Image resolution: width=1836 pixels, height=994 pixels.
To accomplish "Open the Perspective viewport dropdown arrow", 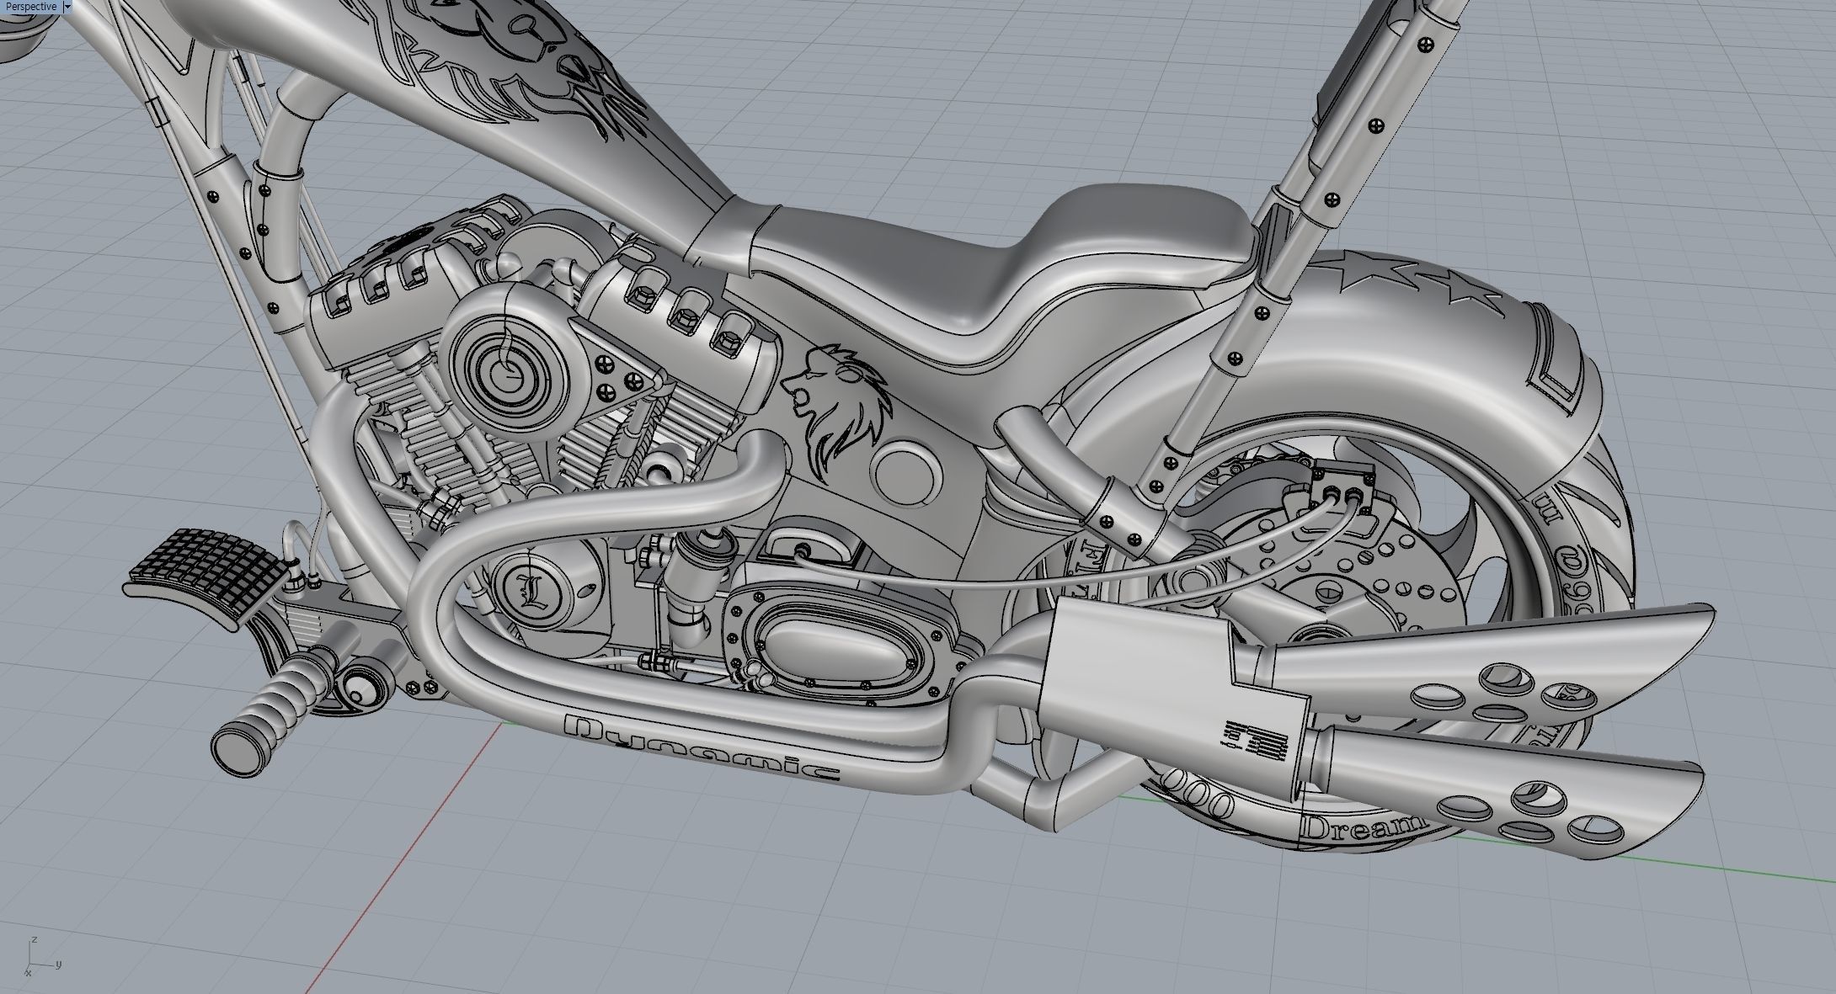I will [67, 7].
